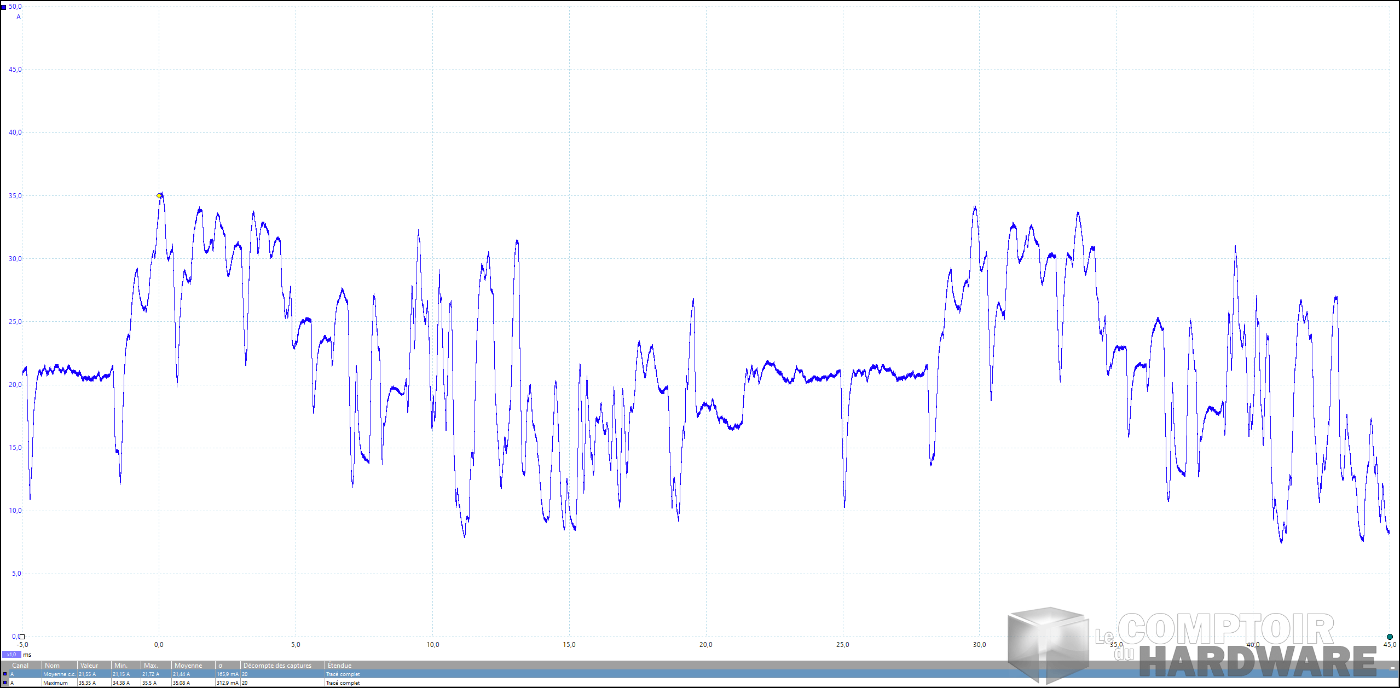Click the Valeur column header
This screenshot has height=688, width=1400.
pyautogui.click(x=89, y=666)
